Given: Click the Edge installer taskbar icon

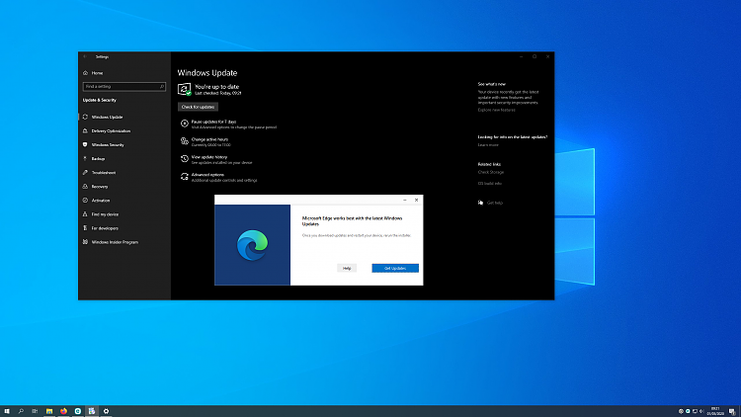Looking at the screenshot, I should click(x=92, y=411).
